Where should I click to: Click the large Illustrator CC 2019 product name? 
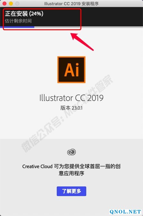click(x=71, y=98)
